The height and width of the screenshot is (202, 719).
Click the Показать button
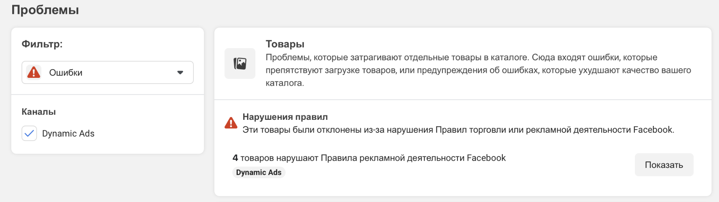tap(664, 165)
